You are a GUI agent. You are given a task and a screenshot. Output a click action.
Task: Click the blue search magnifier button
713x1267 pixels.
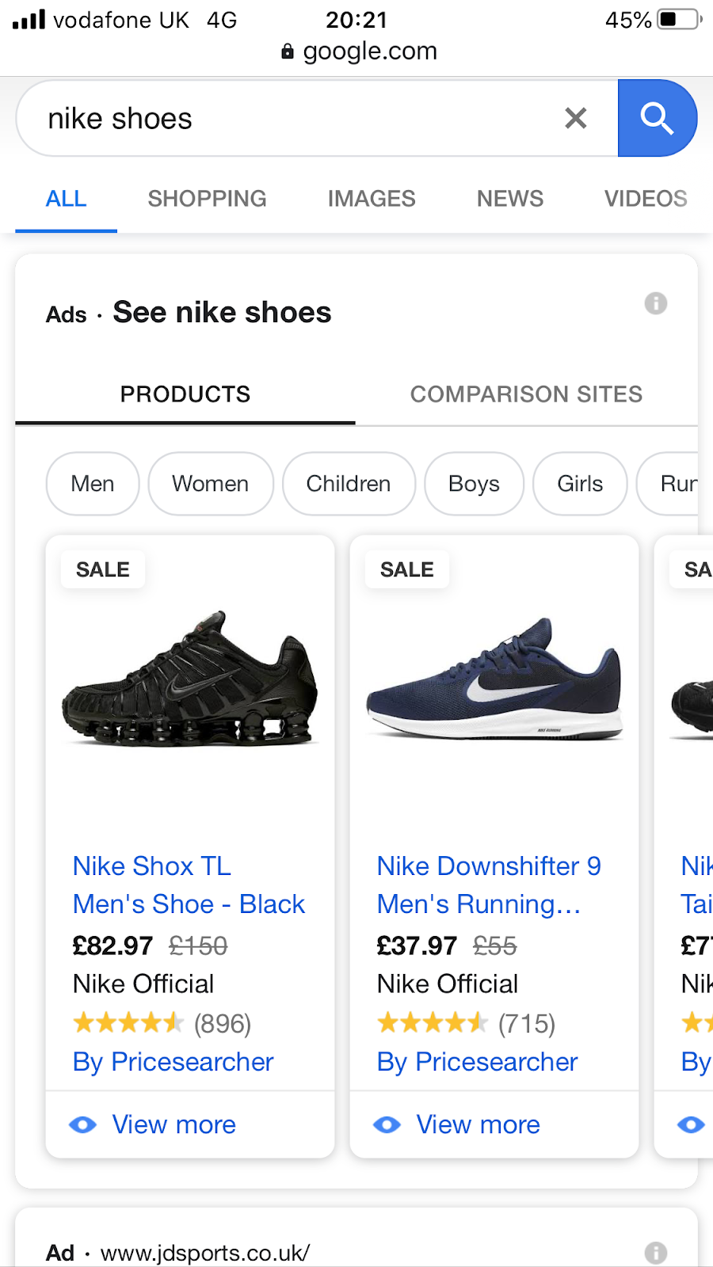pos(657,119)
